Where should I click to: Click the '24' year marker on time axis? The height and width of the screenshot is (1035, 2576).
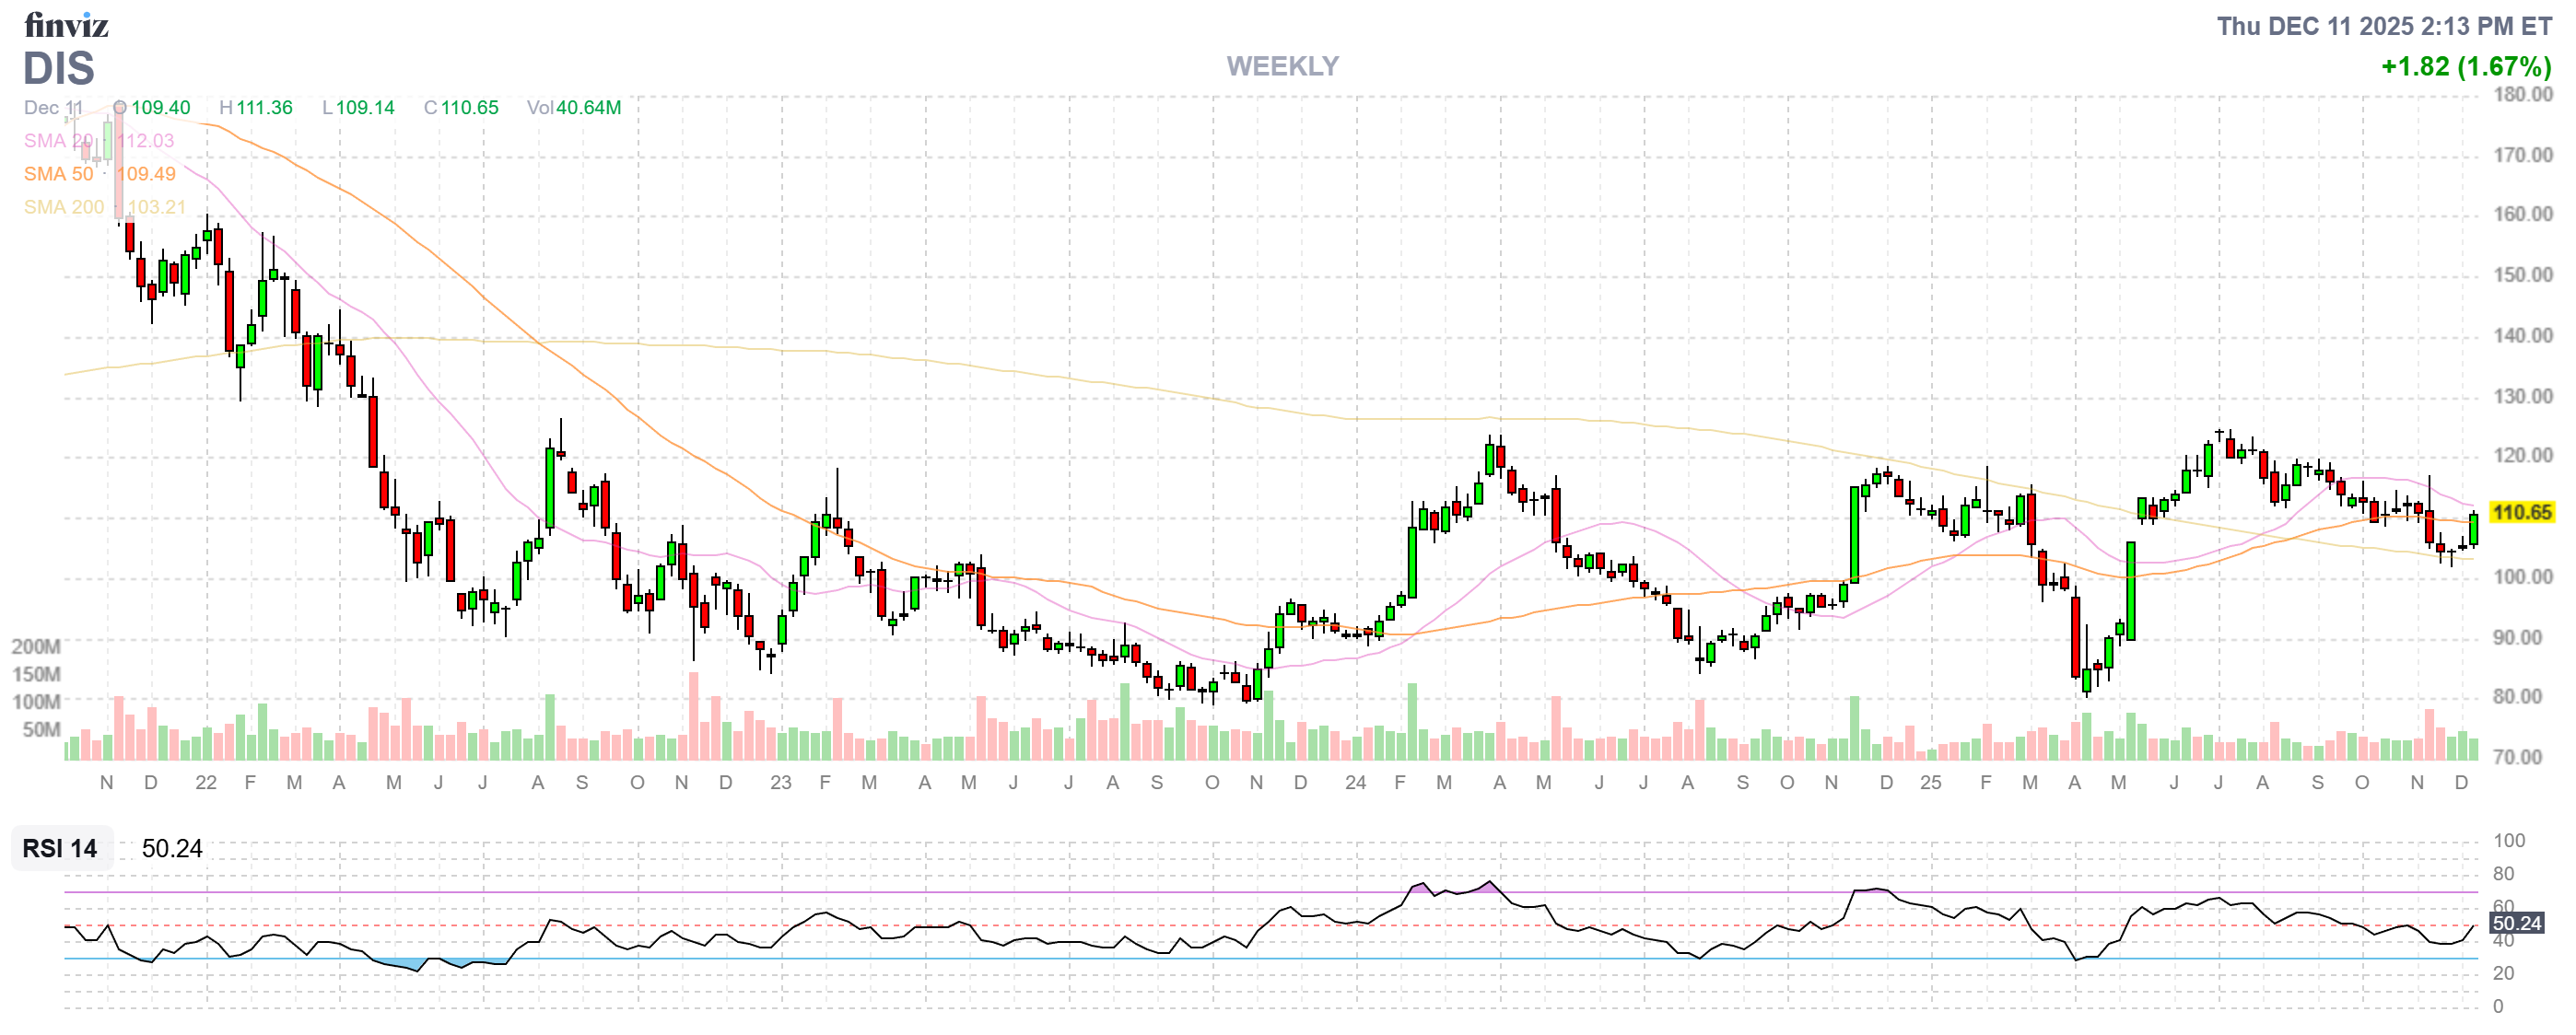pos(1355,784)
